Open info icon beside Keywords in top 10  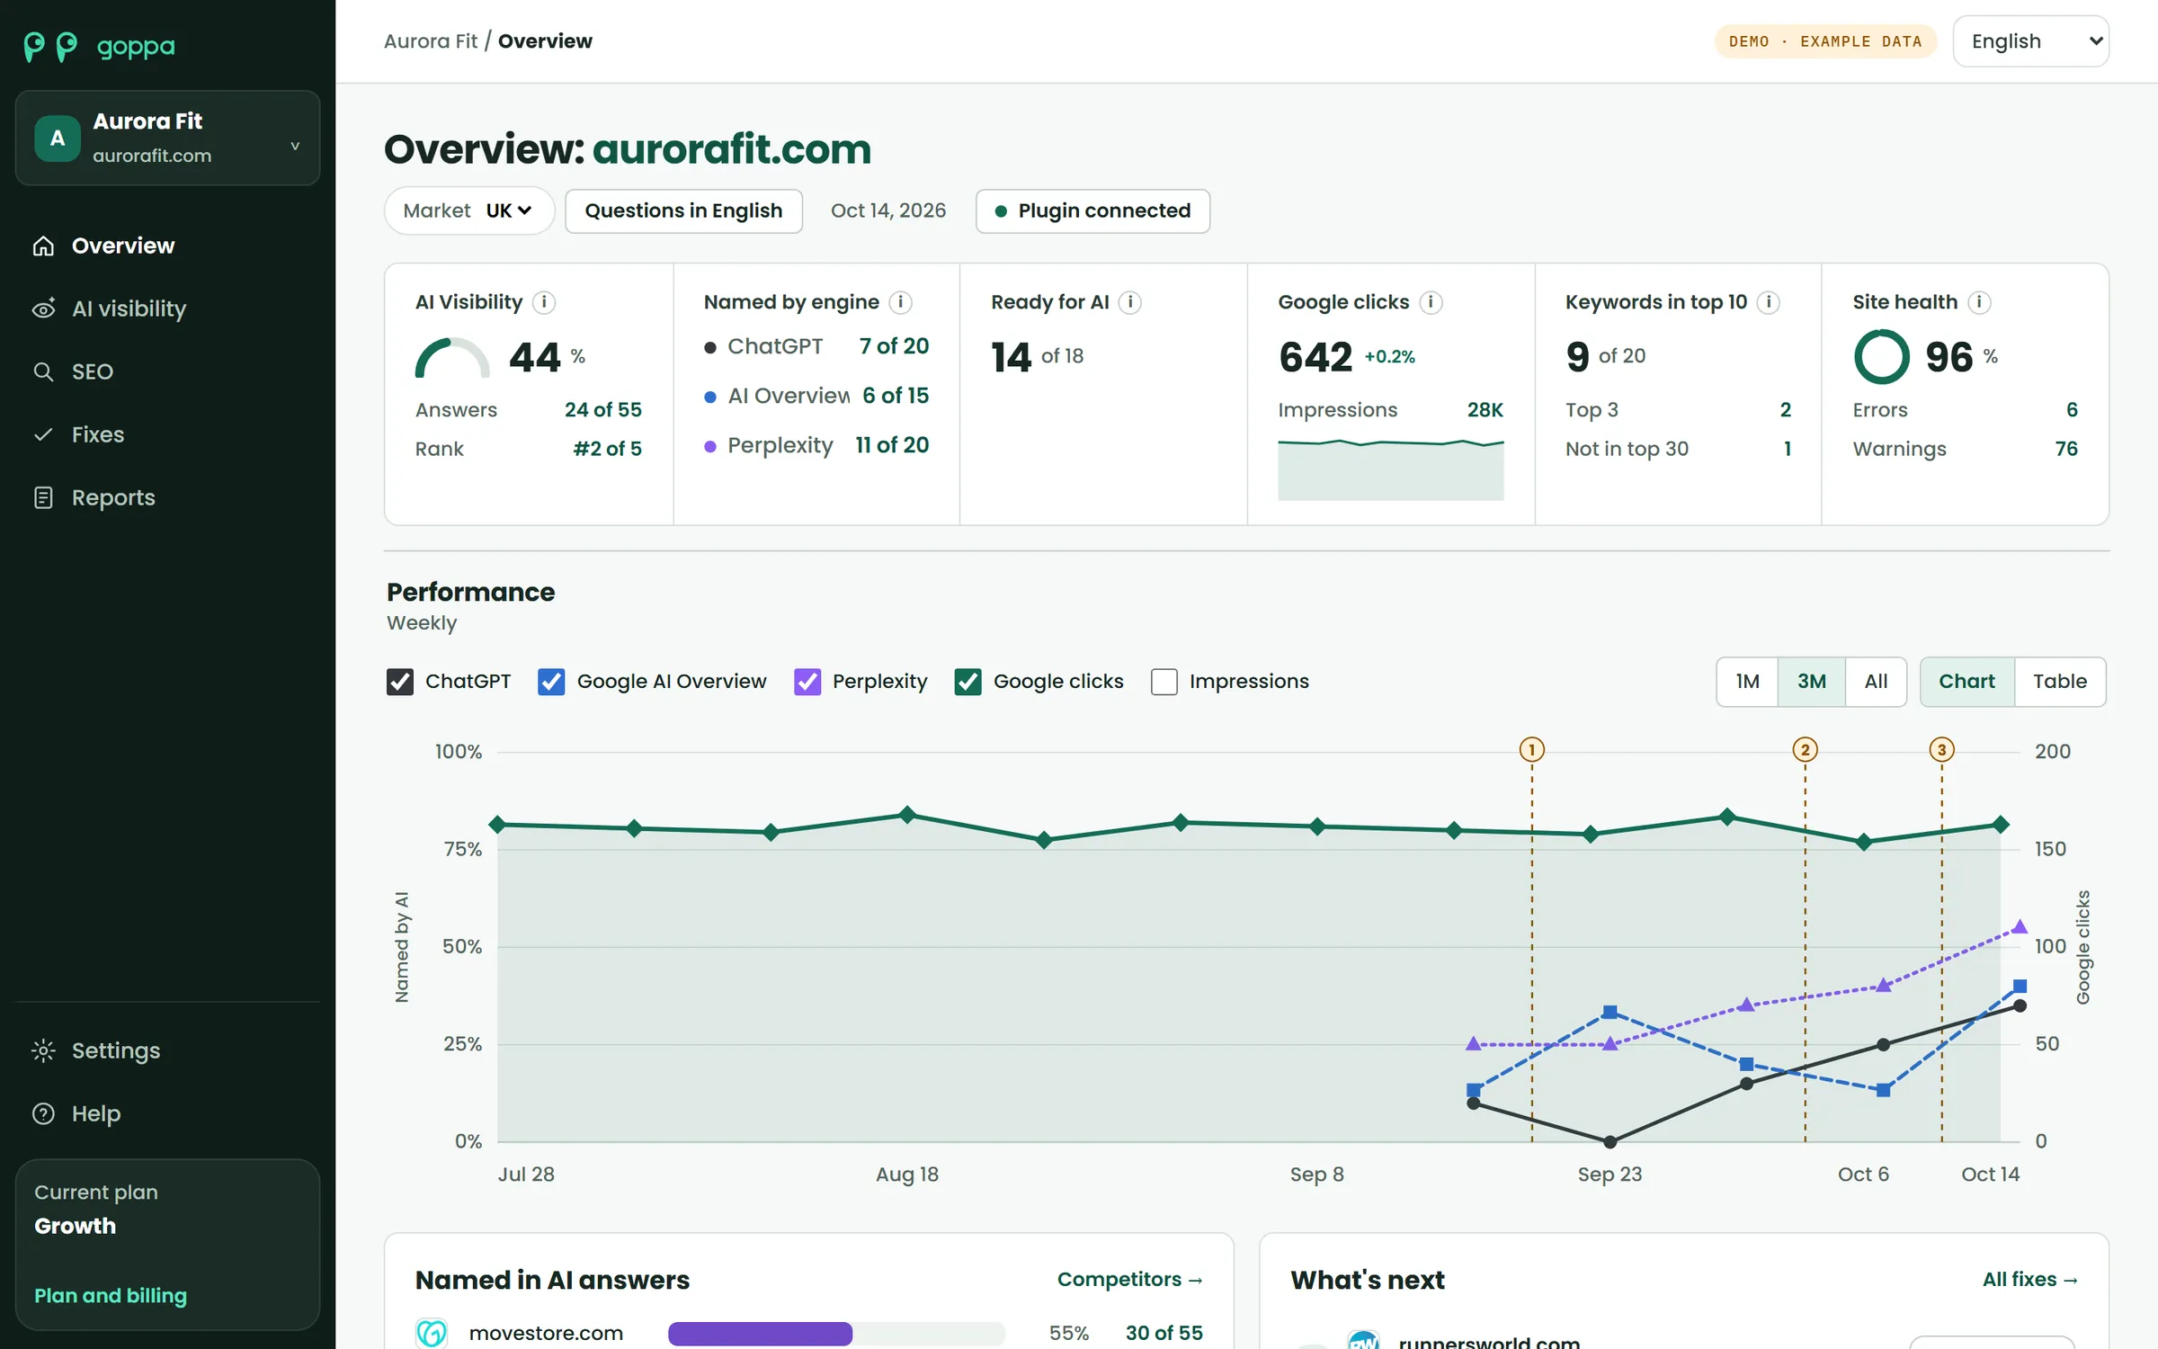pyautogui.click(x=1769, y=302)
